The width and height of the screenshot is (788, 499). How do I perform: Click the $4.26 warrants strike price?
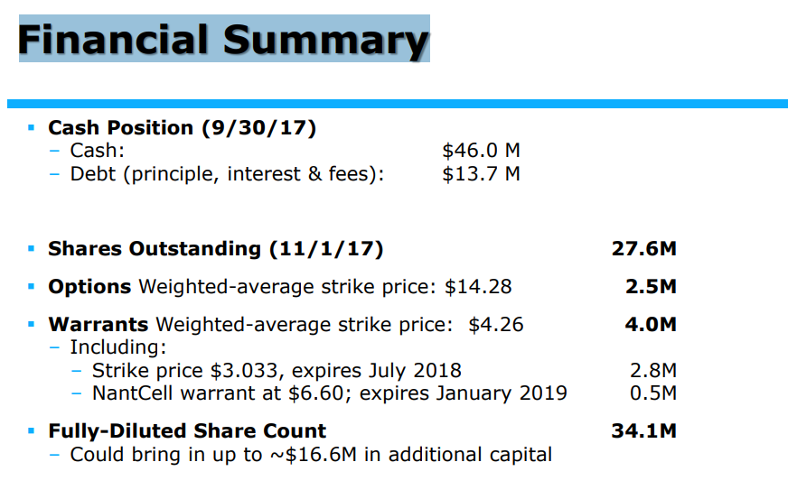pyautogui.click(x=495, y=324)
